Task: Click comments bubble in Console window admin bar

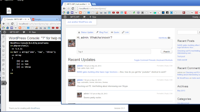Action: coord(24,32)
